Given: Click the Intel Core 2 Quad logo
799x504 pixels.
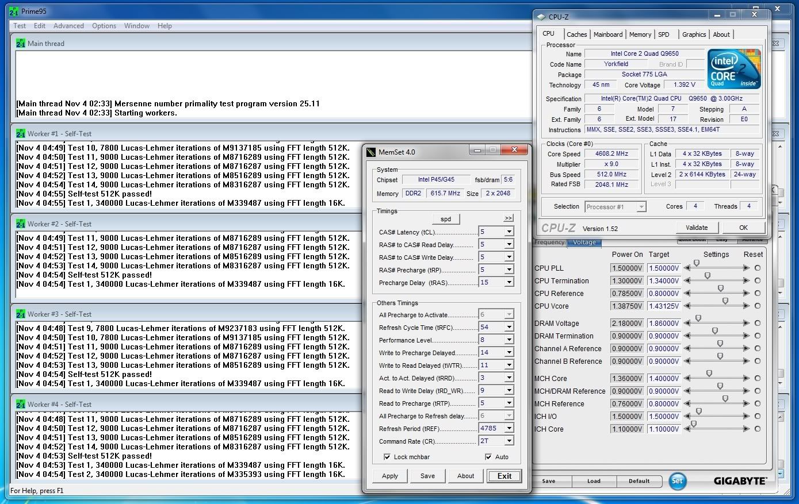Looking at the screenshot, I should [735, 68].
